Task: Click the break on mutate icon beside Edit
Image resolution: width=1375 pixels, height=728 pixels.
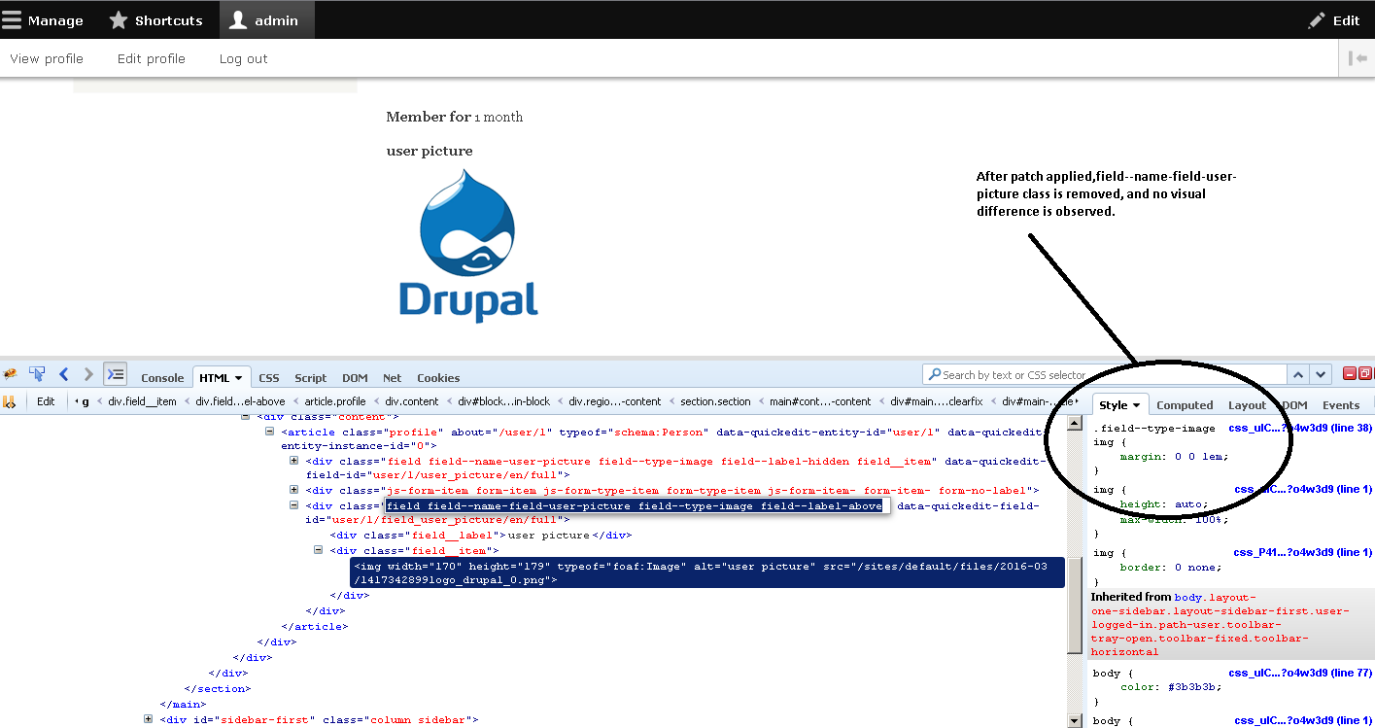Action: (x=10, y=400)
